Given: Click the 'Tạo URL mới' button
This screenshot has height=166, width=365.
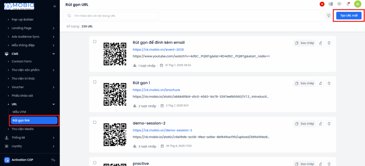Looking at the screenshot, I should click(x=349, y=16).
